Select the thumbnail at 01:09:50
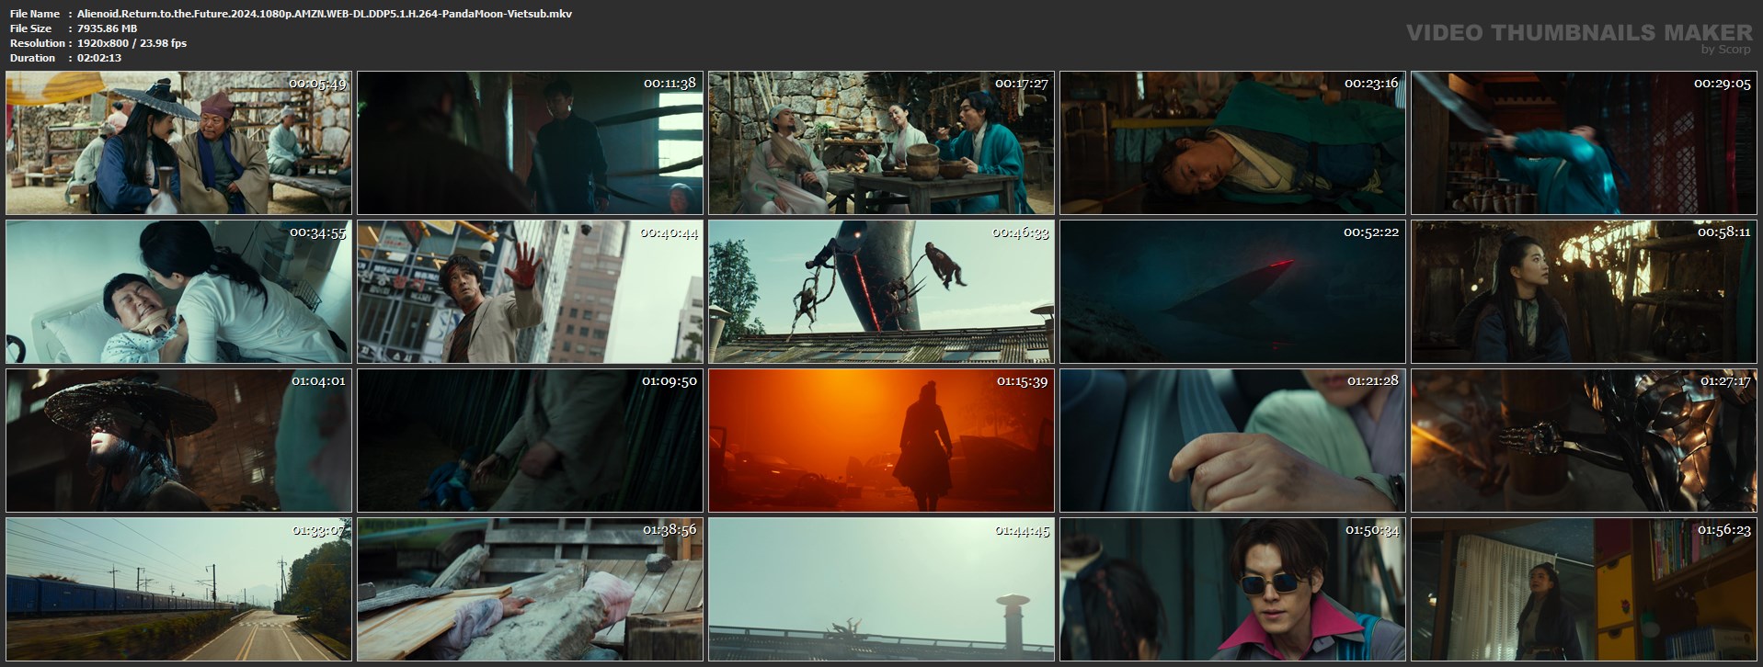Viewport: 1763px width, 667px height. [x=530, y=441]
